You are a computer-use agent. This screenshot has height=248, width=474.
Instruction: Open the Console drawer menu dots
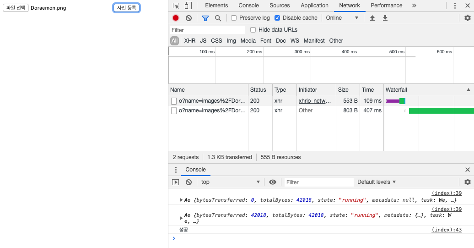(176, 170)
